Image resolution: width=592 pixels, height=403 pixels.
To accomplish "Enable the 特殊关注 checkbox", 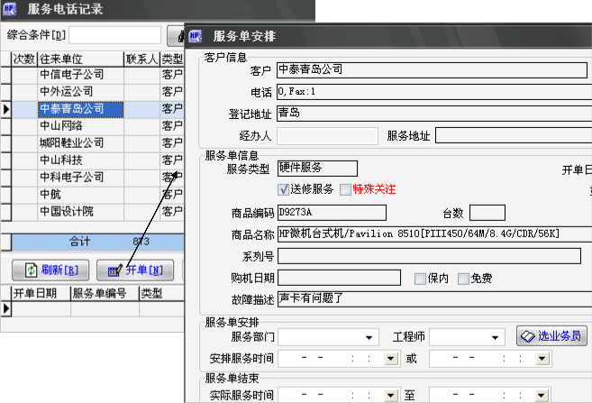I will (345, 189).
